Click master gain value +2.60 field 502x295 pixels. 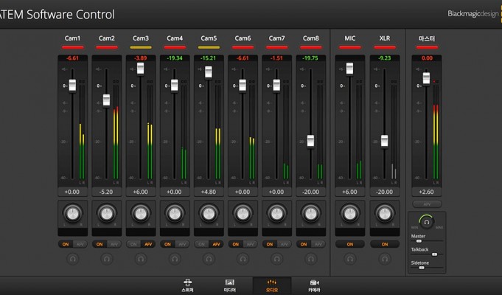[x=427, y=192]
